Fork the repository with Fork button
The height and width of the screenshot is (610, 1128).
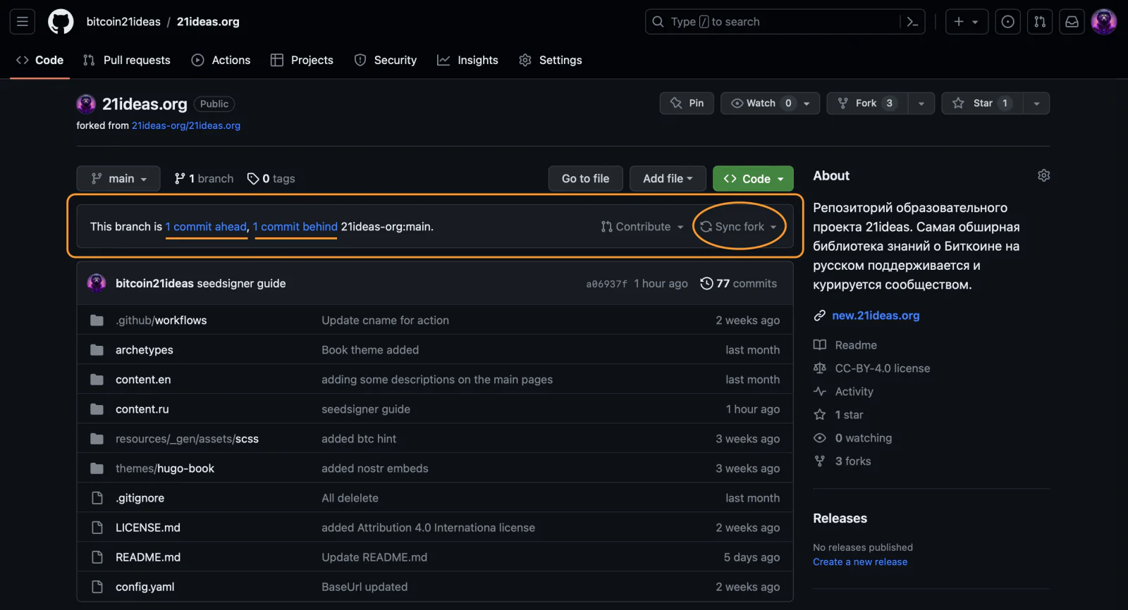pos(868,104)
